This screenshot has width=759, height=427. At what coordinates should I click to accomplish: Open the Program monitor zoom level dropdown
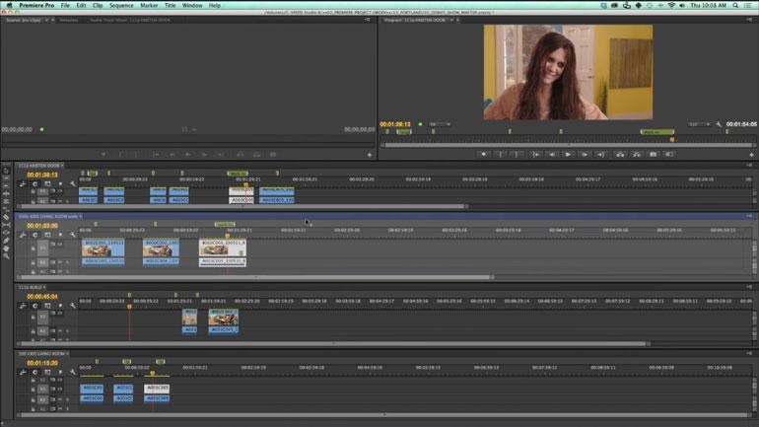[x=440, y=124]
